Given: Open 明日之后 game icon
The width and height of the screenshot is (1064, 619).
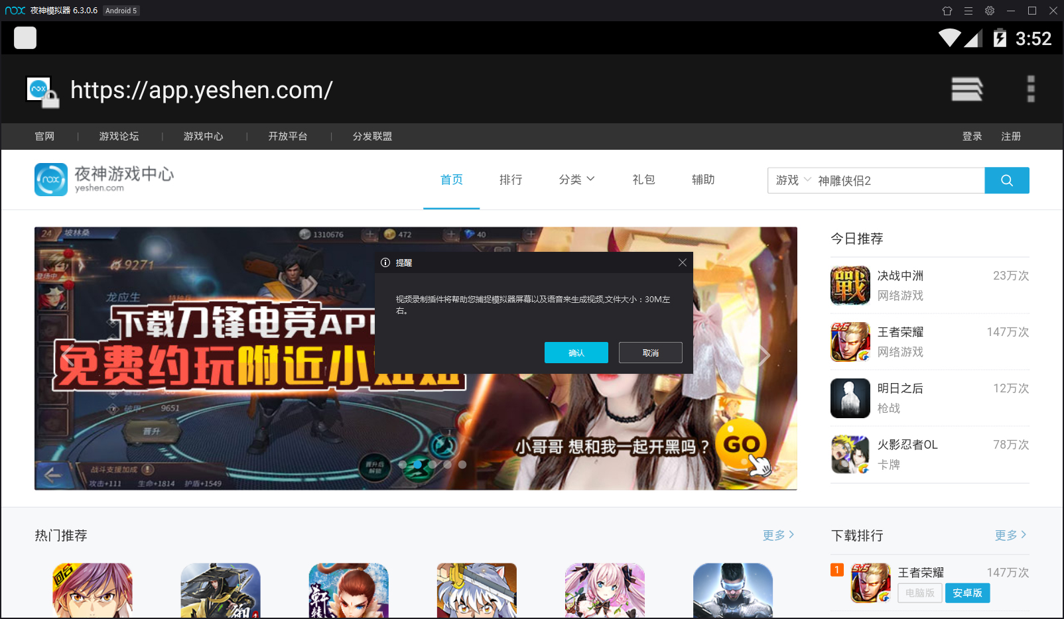Looking at the screenshot, I should 850,398.
